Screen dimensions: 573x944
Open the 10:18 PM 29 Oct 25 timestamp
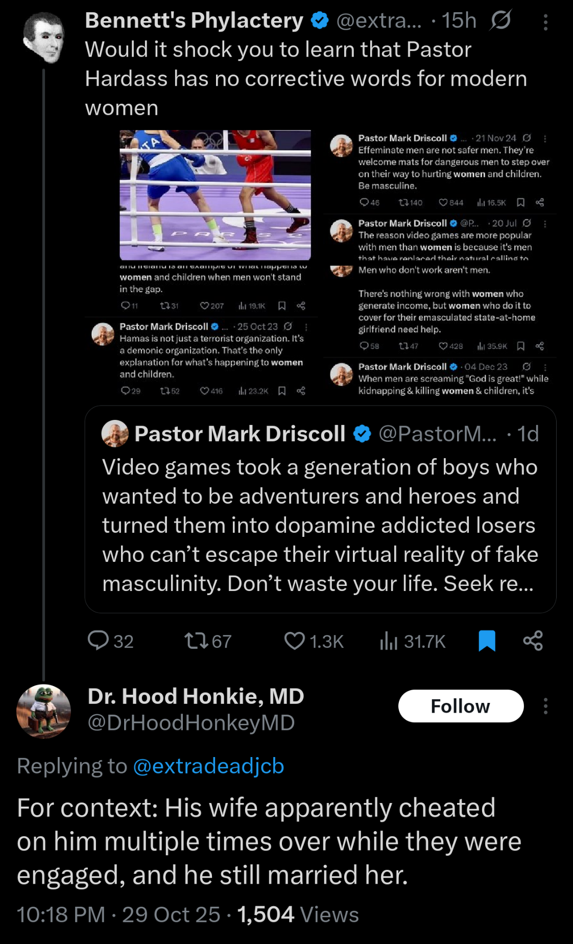(x=118, y=915)
